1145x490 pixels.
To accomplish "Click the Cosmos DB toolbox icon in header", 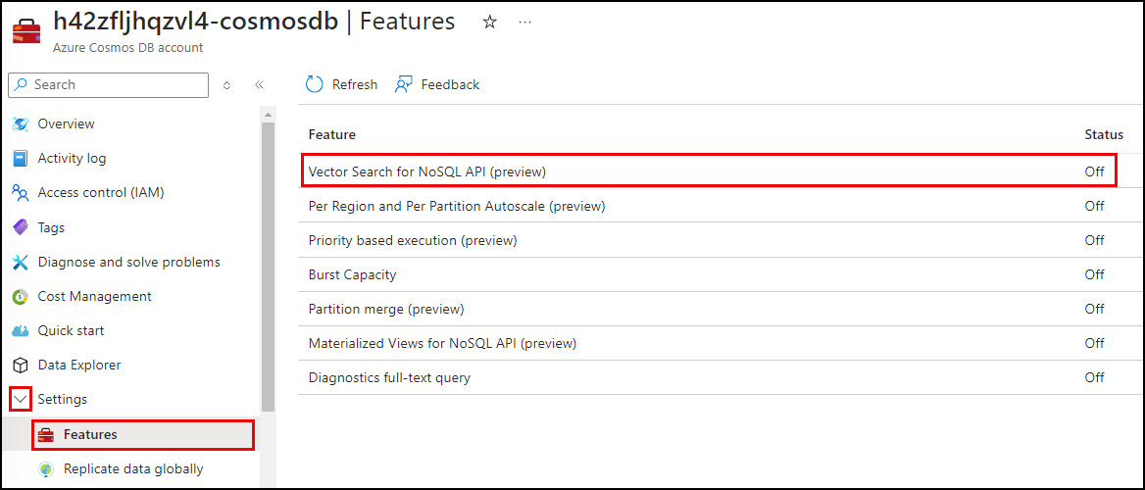I will point(26,33).
